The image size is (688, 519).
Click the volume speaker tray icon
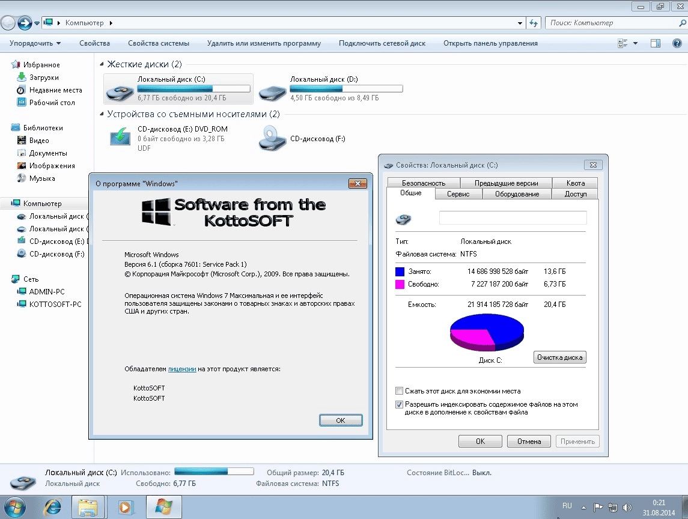tap(627, 508)
